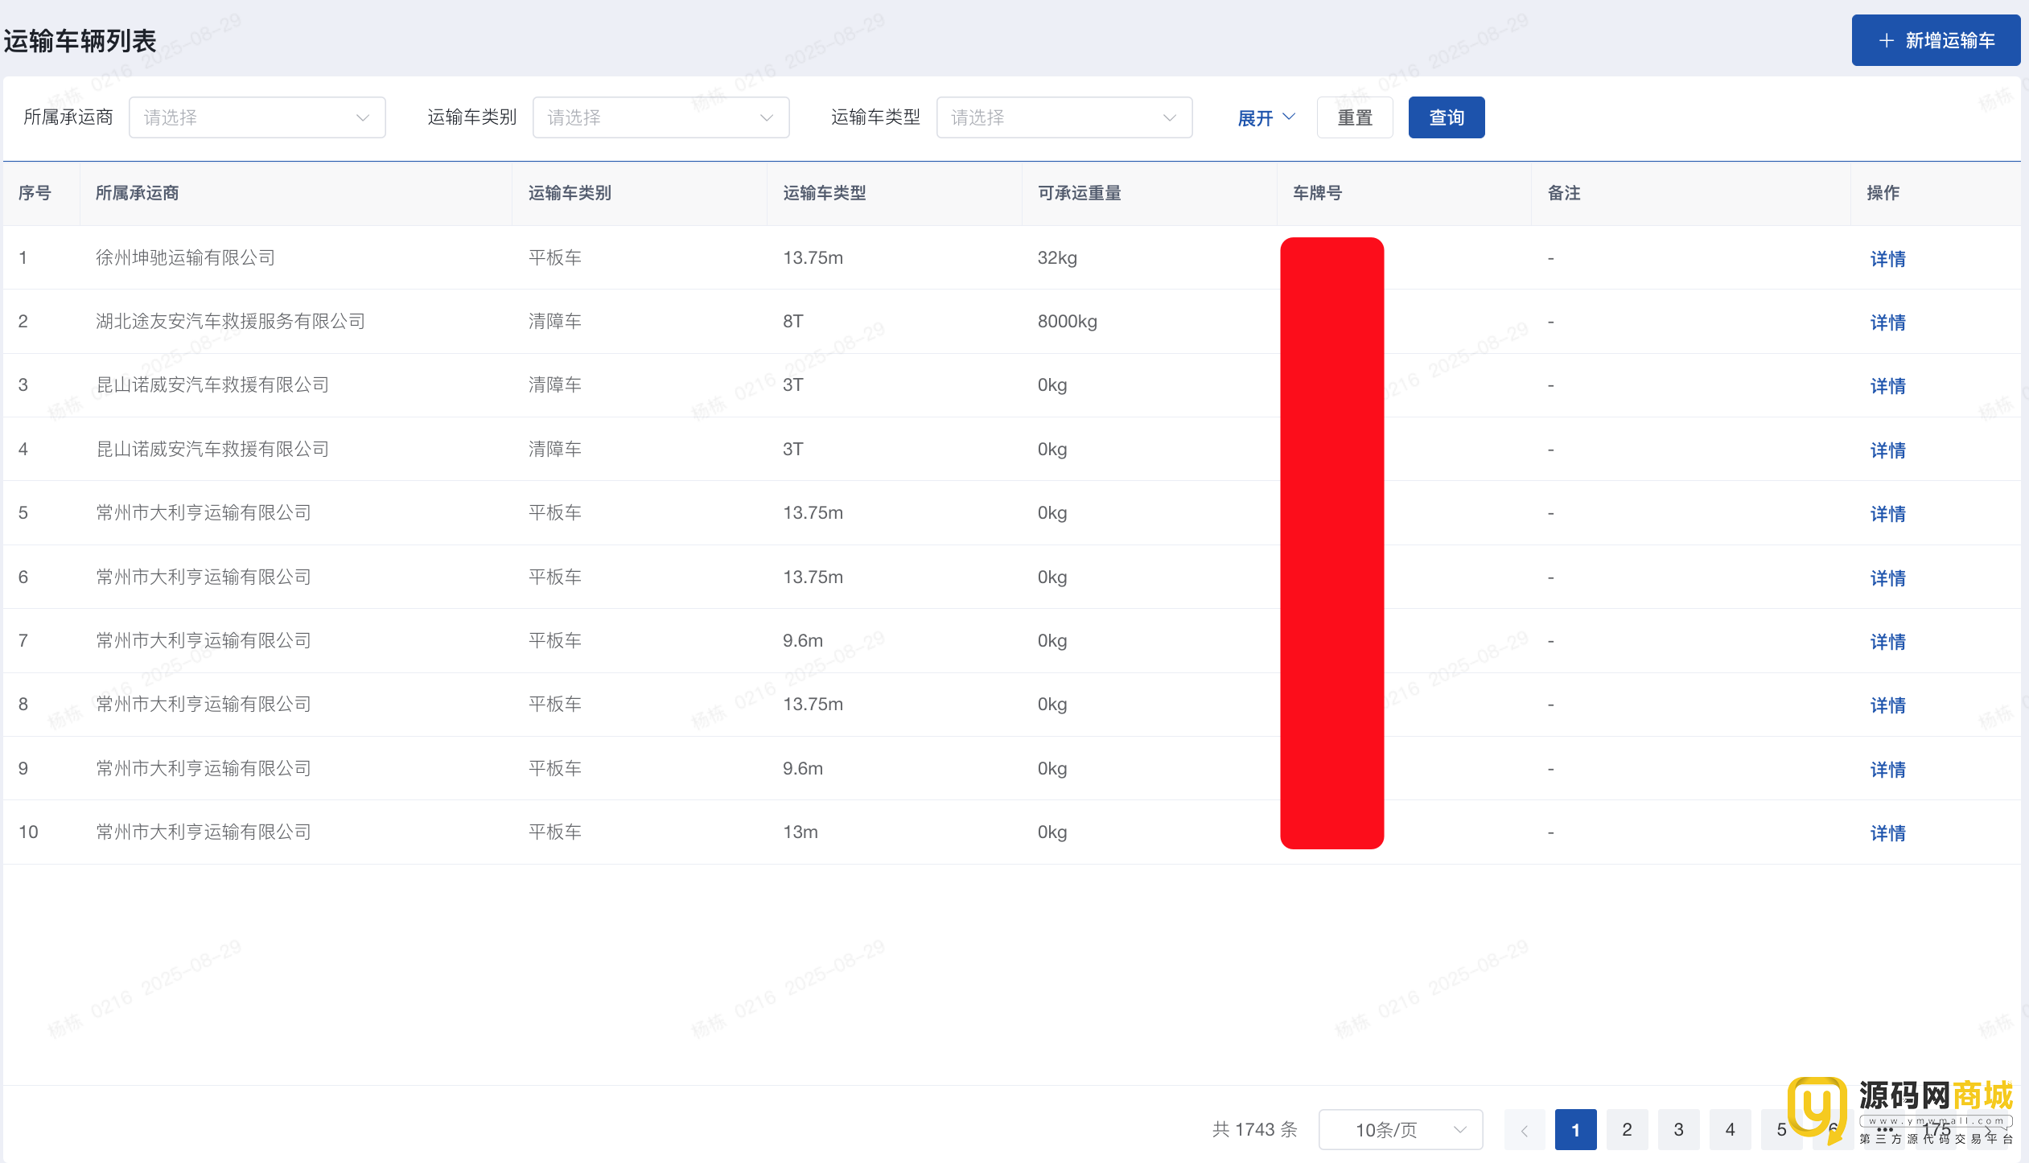View 详情 link for row 7
Viewport: 2029px width, 1163px height.
pyautogui.click(x=1887, y=641)
